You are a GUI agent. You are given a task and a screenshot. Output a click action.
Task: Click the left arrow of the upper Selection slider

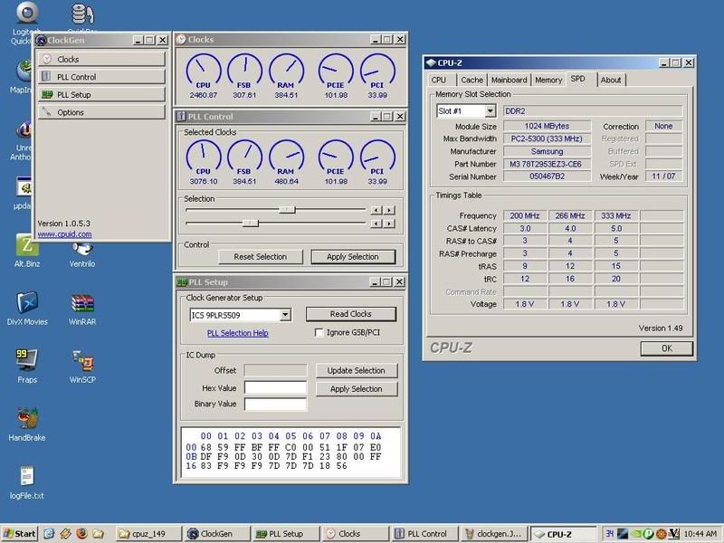[x=376, y=210]
